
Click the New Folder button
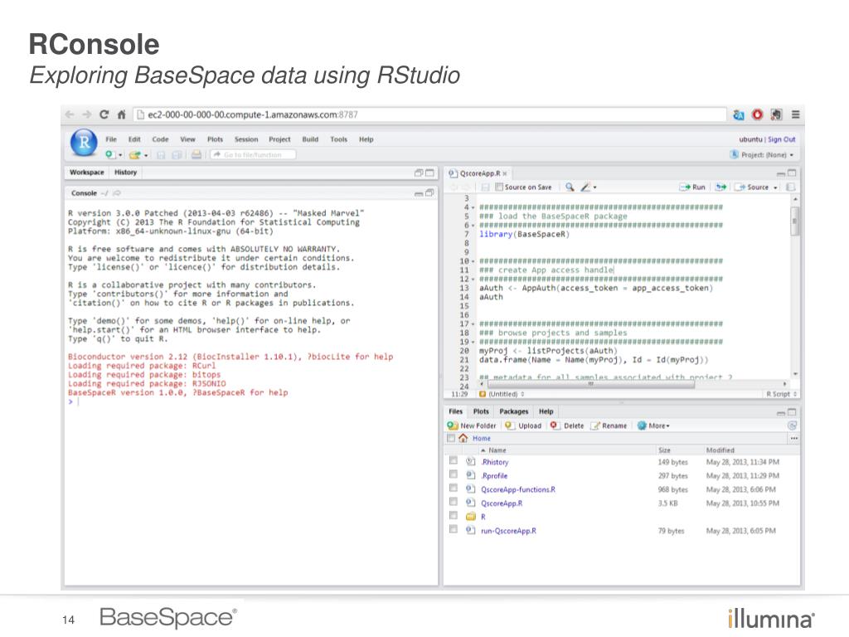click(x=472, y=425)
